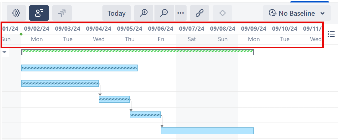This screenshot has height=140, width=338.
Task: Click the milestone diamond icon
Action: click(x=222, y=13)
